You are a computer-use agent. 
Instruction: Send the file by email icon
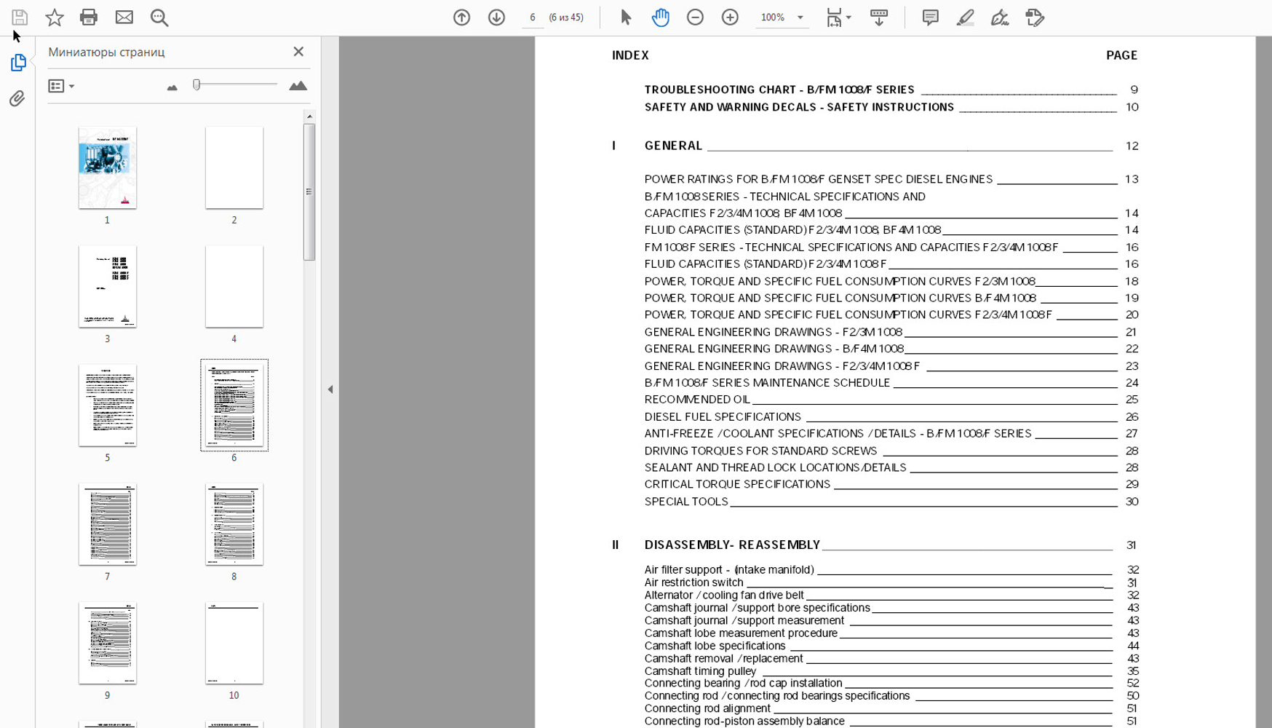(x=124, y=17)
